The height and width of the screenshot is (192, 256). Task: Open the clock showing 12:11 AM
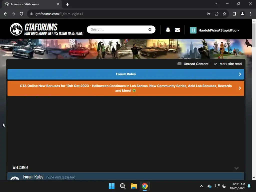(x=237, y=186)
